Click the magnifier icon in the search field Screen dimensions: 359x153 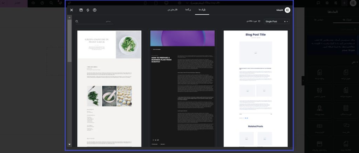77,21
